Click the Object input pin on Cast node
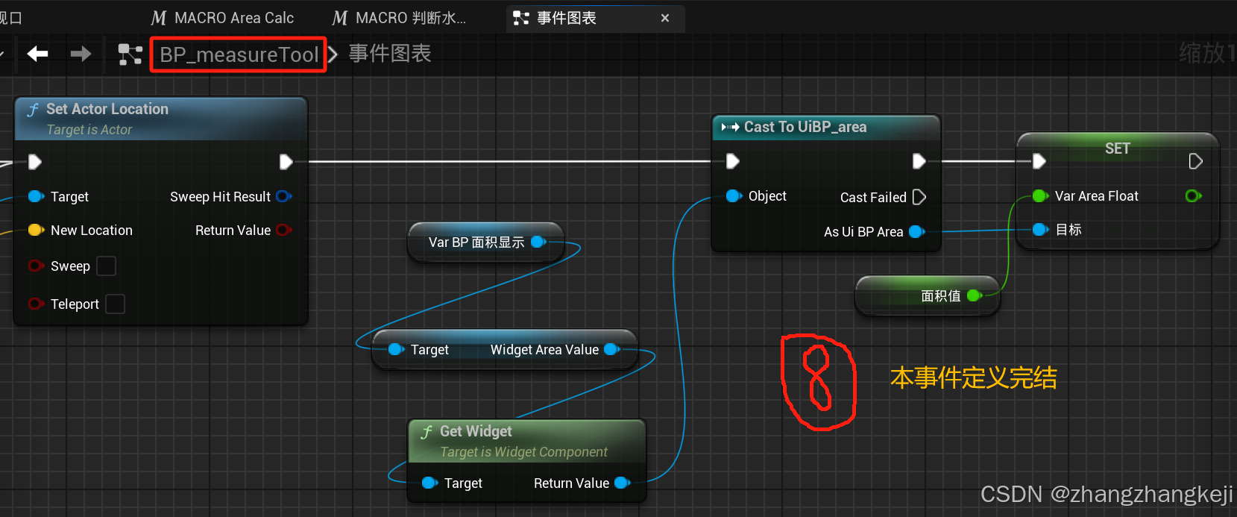Viewport: 1237px width, 517px height. pyautogui.click(x=734, y=196)
